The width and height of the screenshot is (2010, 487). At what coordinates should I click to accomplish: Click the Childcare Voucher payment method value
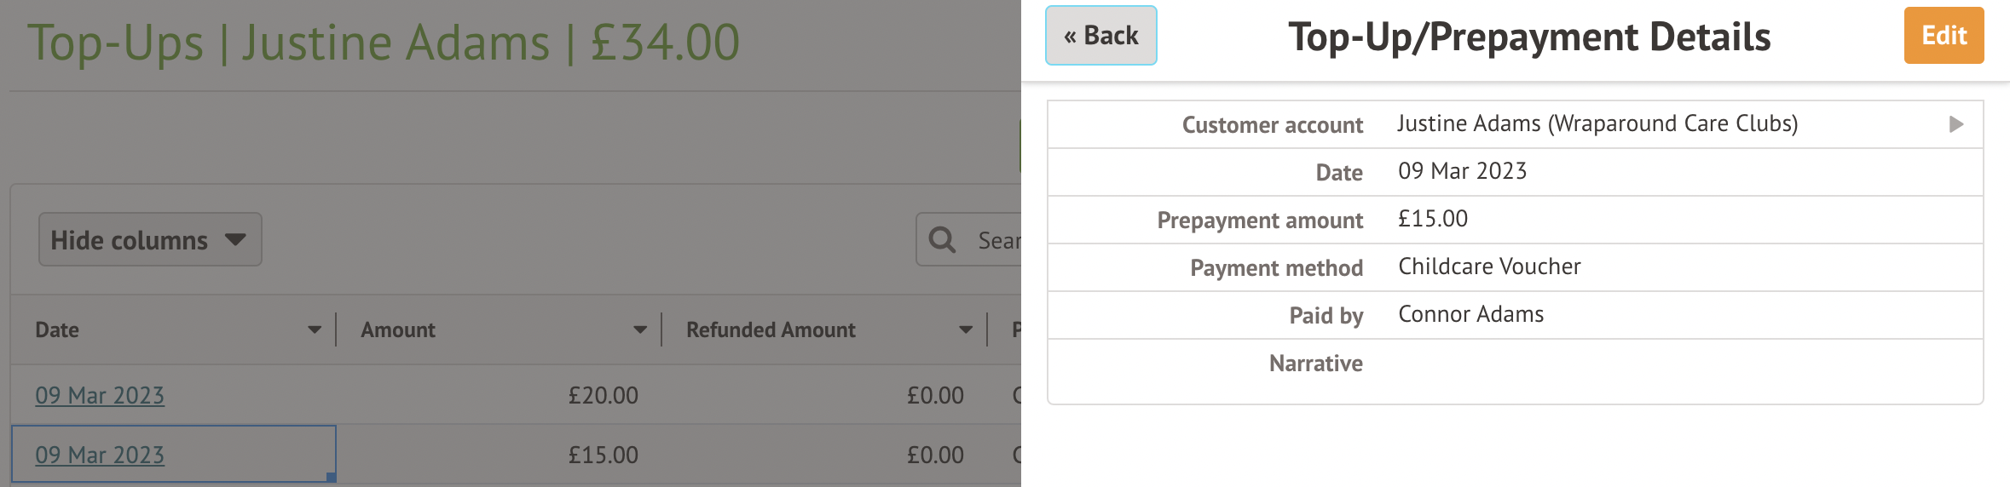click(x=1489, y=267)
